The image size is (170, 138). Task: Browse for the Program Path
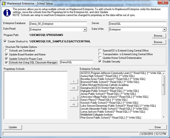coord(159,36)
